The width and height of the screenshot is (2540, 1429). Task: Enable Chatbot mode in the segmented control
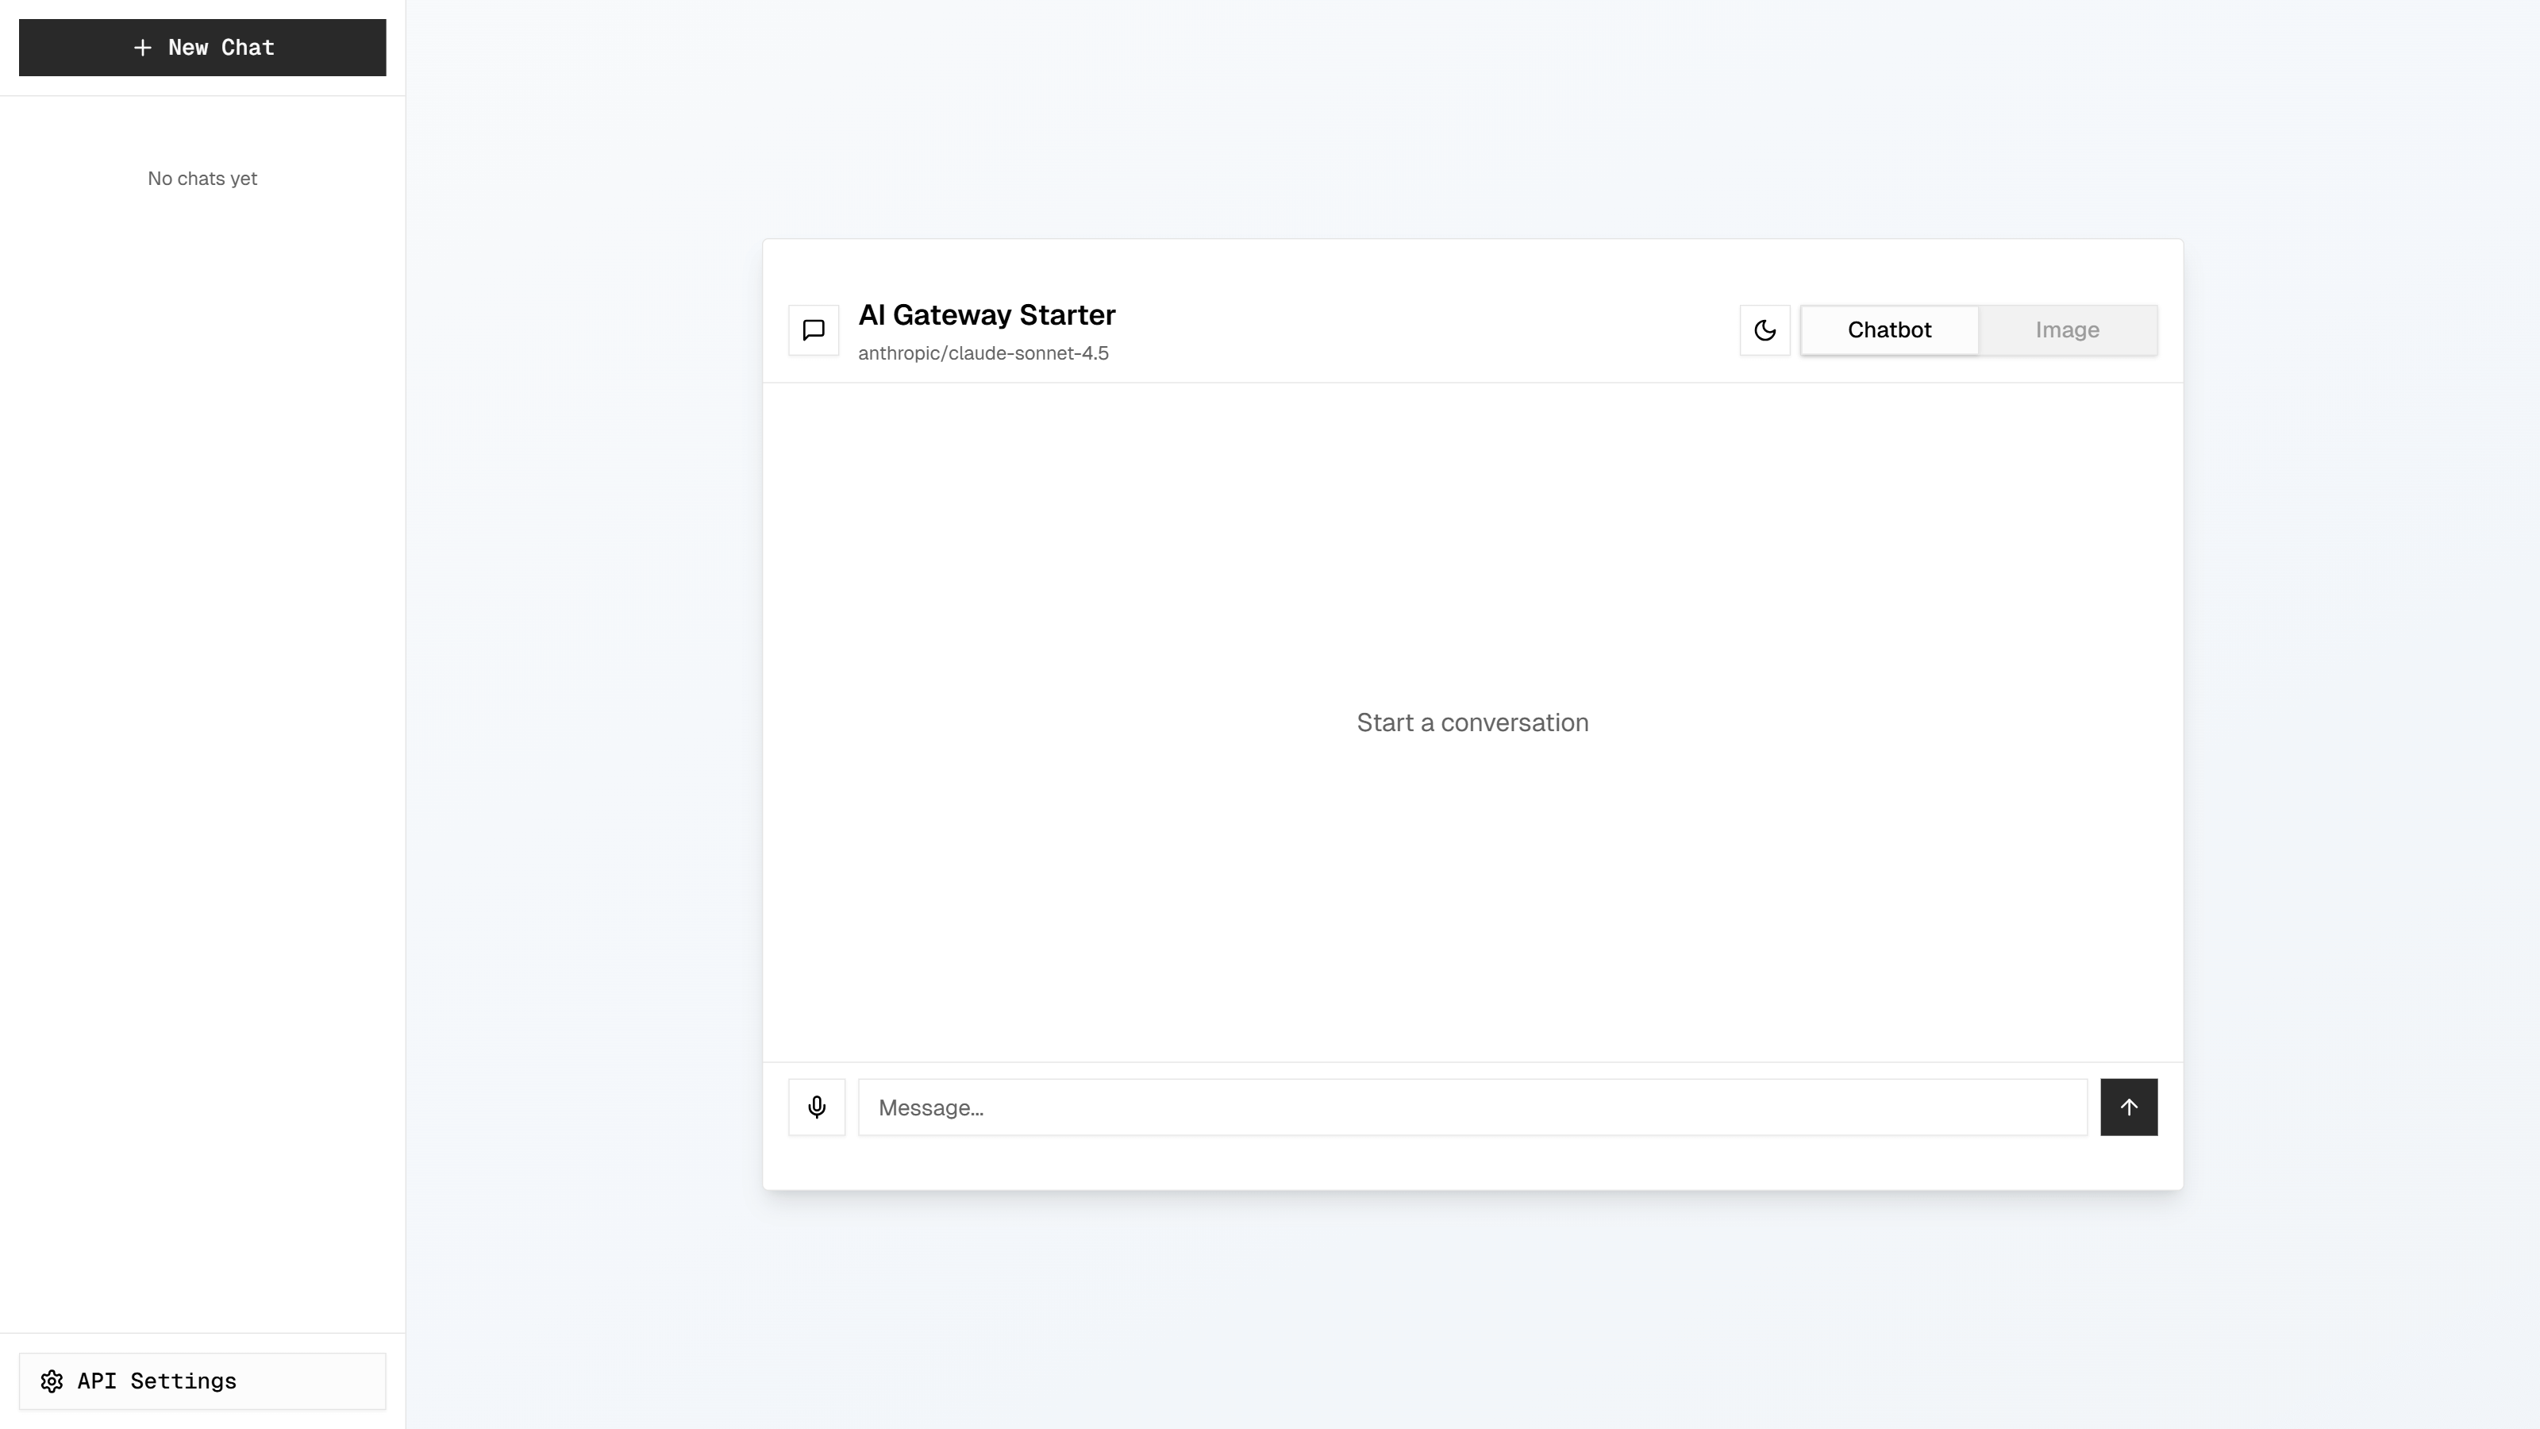[1889, 330]
